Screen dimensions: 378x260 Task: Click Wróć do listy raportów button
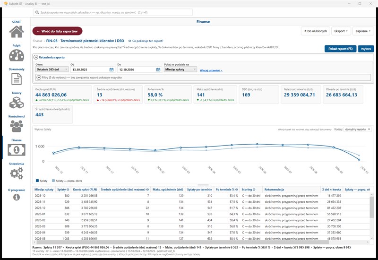[57, 31]
